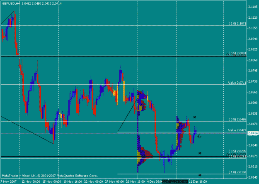The height and width of the screenshot is (184, 259).
Task: Click the 2.1120 price axis value
Action: pos(253,17)
